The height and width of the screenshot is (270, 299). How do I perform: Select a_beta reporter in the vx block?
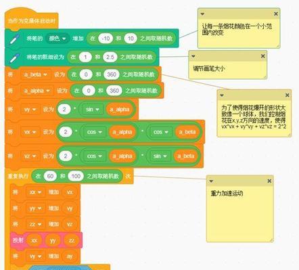point(187,132)
